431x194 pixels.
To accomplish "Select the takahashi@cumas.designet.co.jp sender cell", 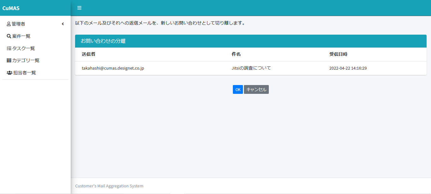I will coord(113,68).
